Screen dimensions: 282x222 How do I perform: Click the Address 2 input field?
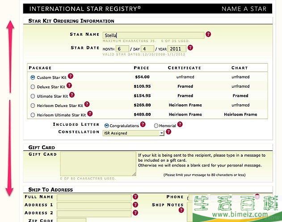94,214
